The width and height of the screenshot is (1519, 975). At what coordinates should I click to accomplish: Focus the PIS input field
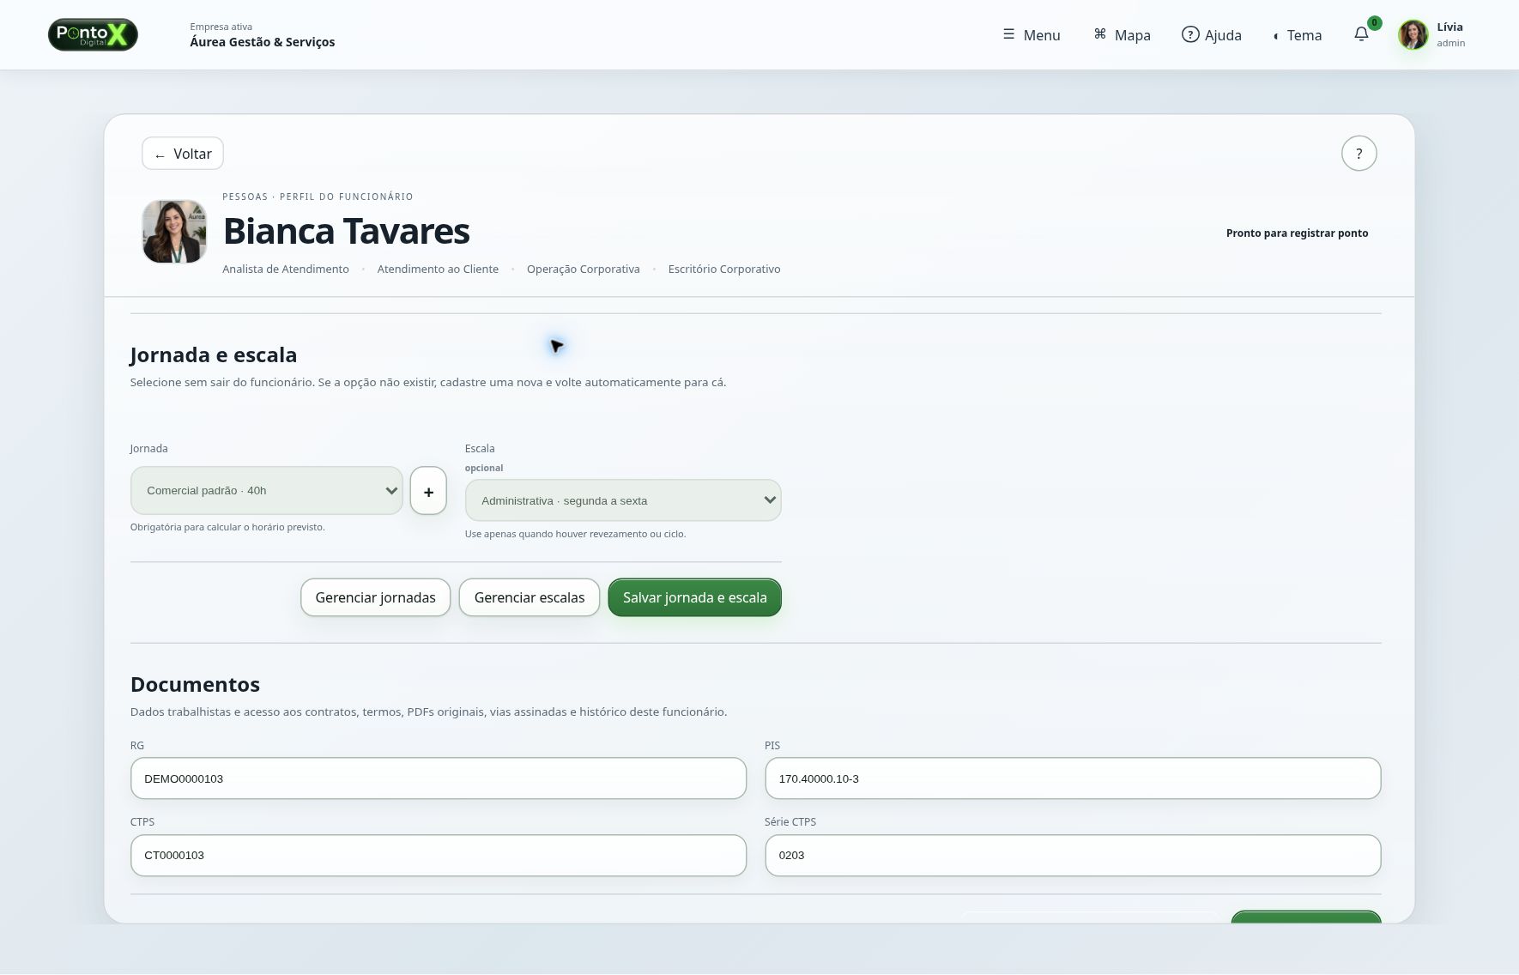point(1073,778)
